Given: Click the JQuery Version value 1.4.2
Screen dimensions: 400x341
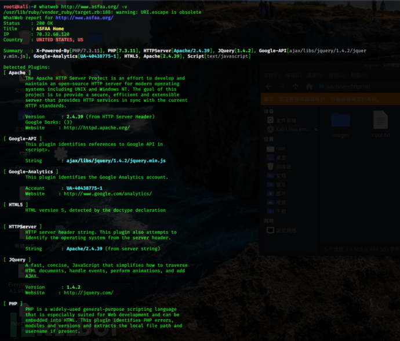Looking at the screenshot, I should point(74,287).
